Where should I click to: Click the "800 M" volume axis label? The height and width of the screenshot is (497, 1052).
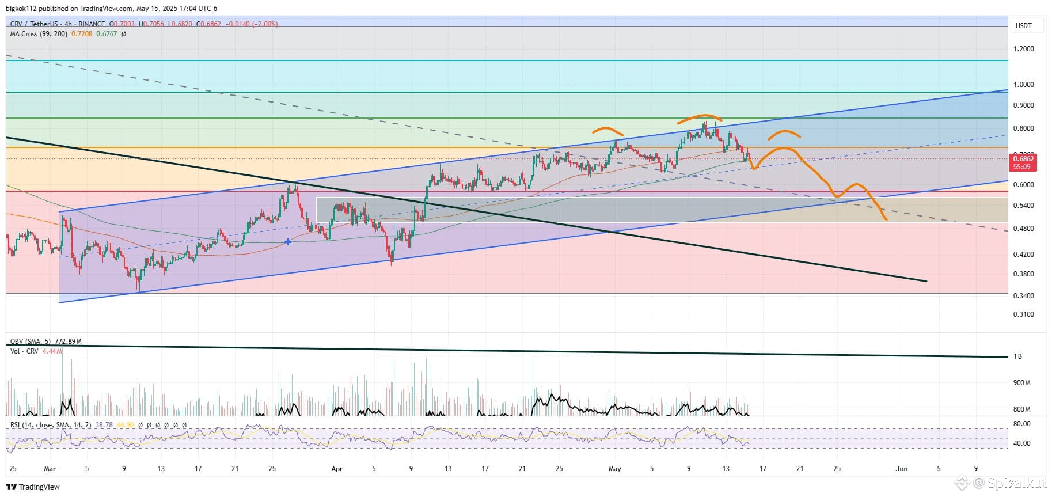pos(1022,409)
